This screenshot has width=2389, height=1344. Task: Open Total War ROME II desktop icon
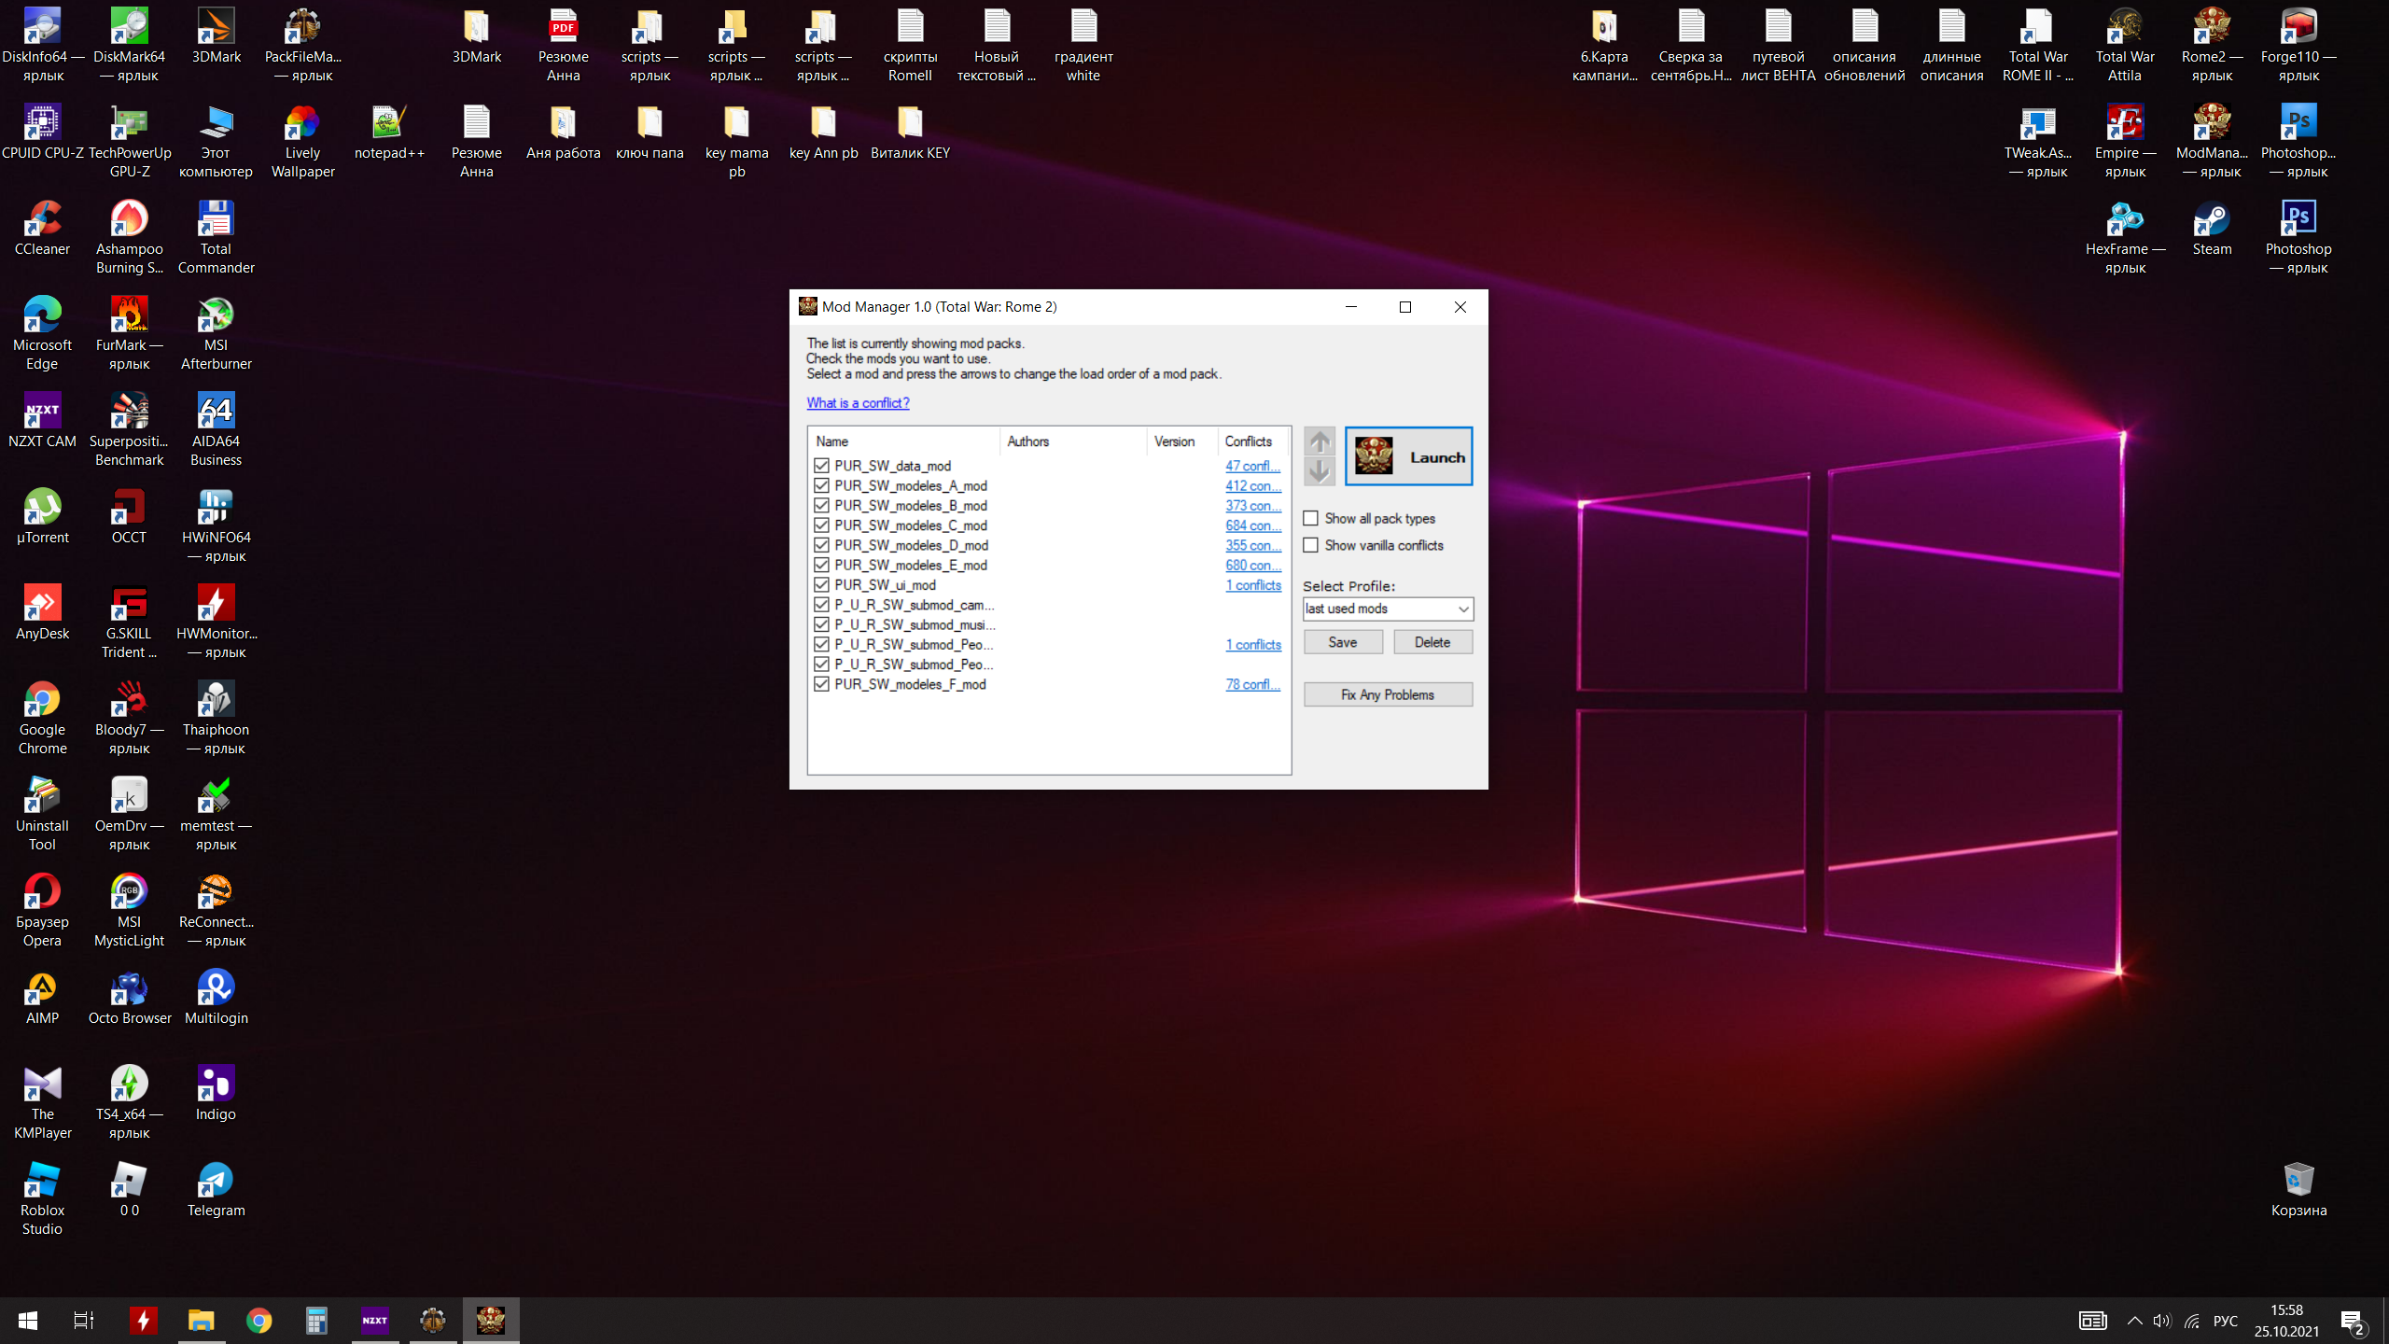2038,46
